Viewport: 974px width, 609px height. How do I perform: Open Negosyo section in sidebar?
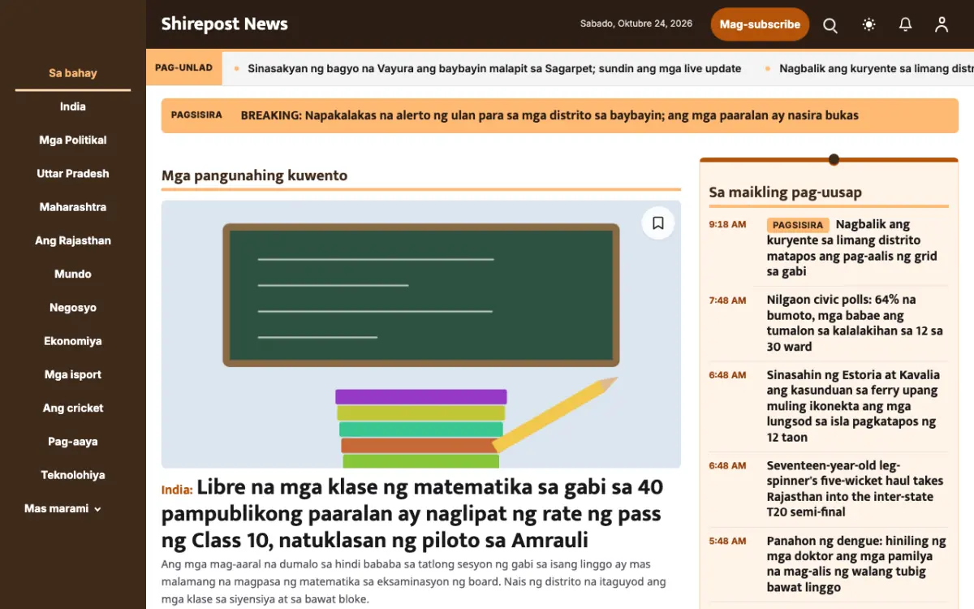pos(73,308)
